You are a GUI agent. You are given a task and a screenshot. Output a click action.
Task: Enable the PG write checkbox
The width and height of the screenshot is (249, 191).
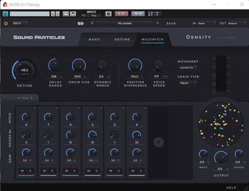[88, 16]
